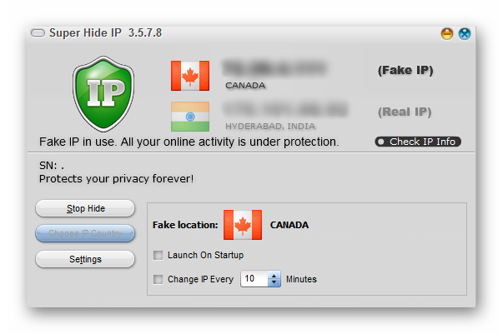
Task: Click the India flag beside the real IP
Action: point(190,117)
